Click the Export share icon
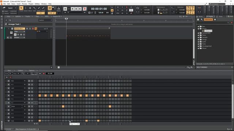The image size is (234, 131). pos(4,8)
